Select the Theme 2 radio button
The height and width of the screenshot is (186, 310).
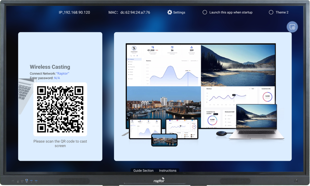[271, 12]
